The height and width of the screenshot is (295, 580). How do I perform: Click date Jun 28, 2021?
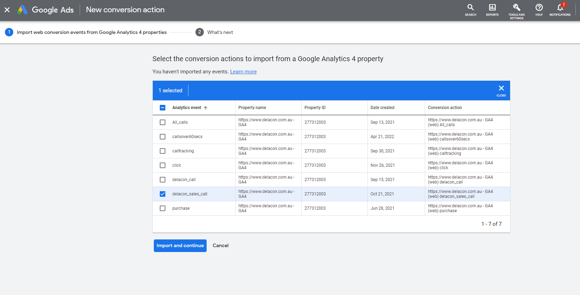point(382,208)
